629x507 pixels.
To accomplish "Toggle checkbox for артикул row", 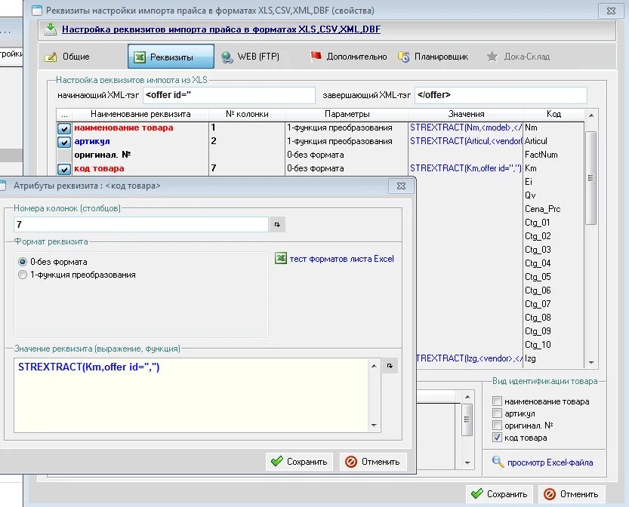I will click(63, 142).
